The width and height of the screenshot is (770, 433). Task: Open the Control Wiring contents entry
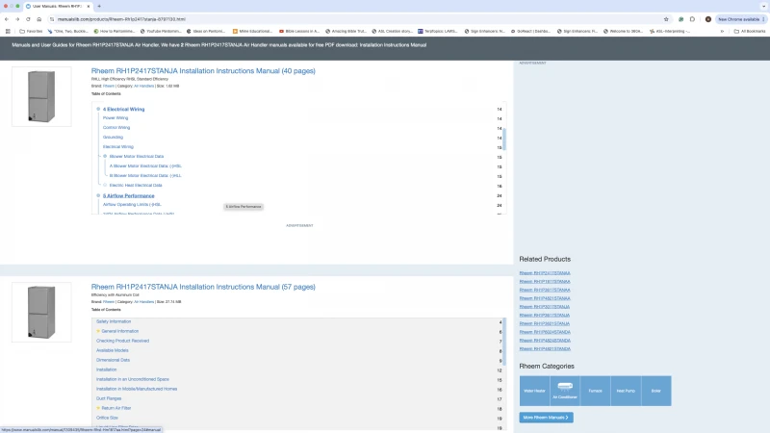(x=116, y=127)
